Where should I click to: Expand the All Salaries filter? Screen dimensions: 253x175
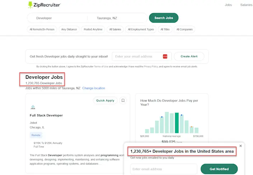click(x=115, y=29)
